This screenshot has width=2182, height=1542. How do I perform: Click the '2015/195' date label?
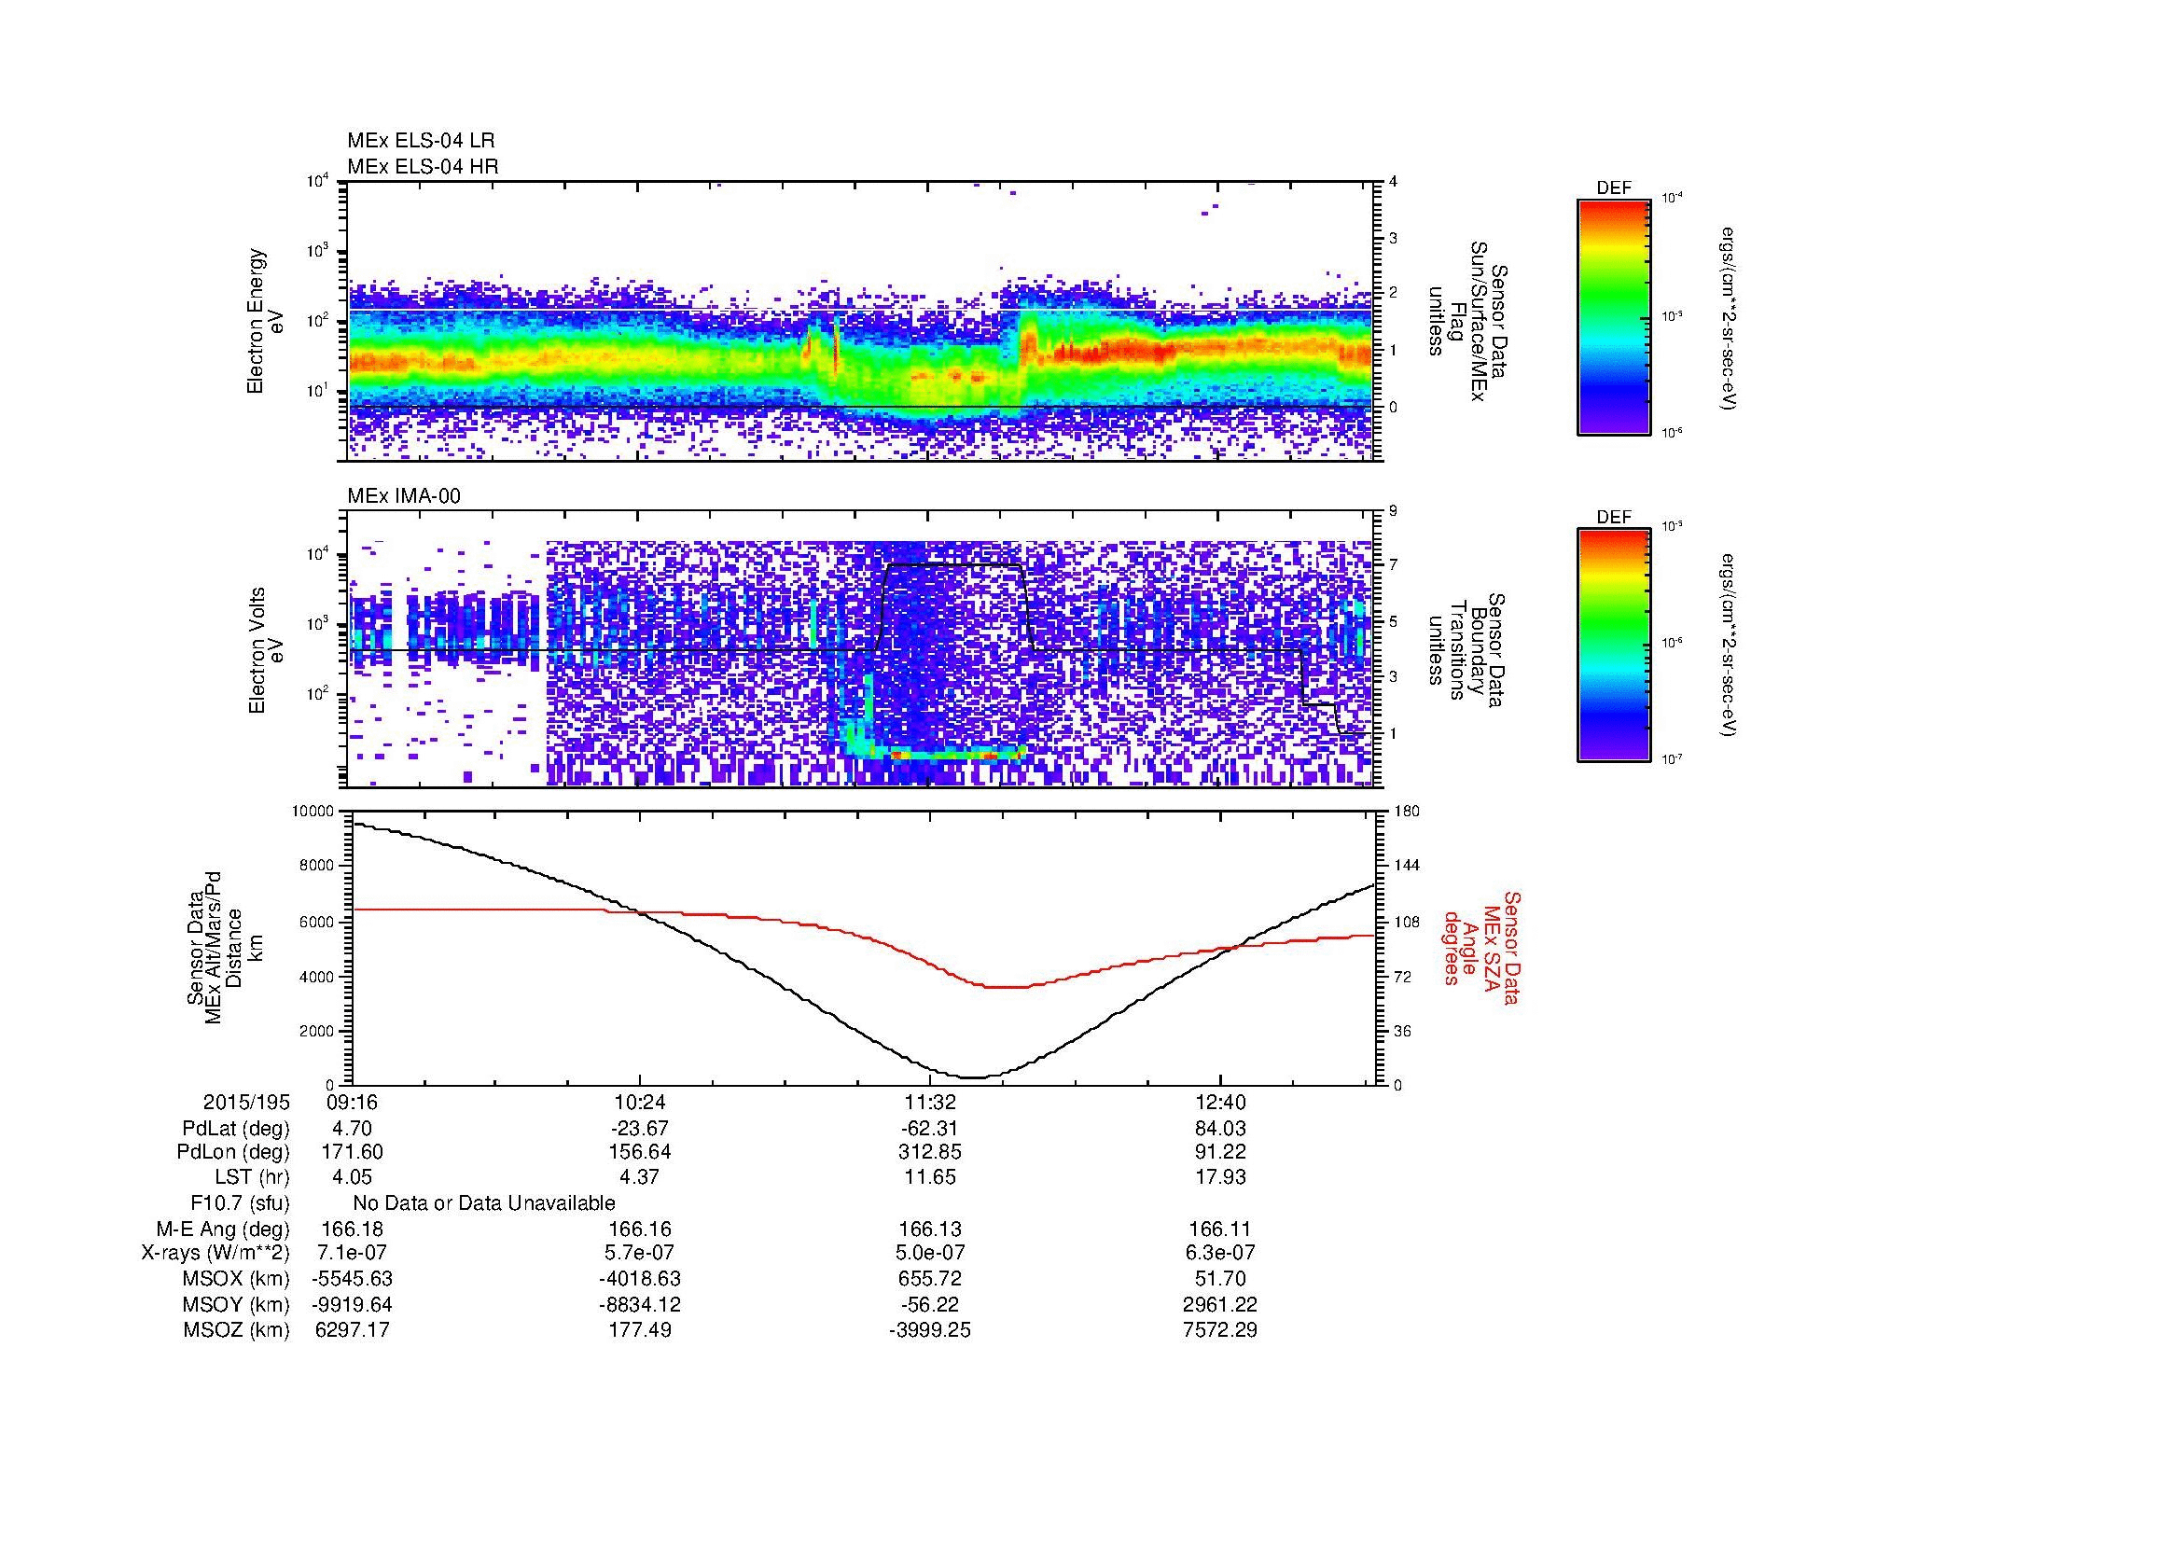pyautogui.click(x=246, y=1102)
